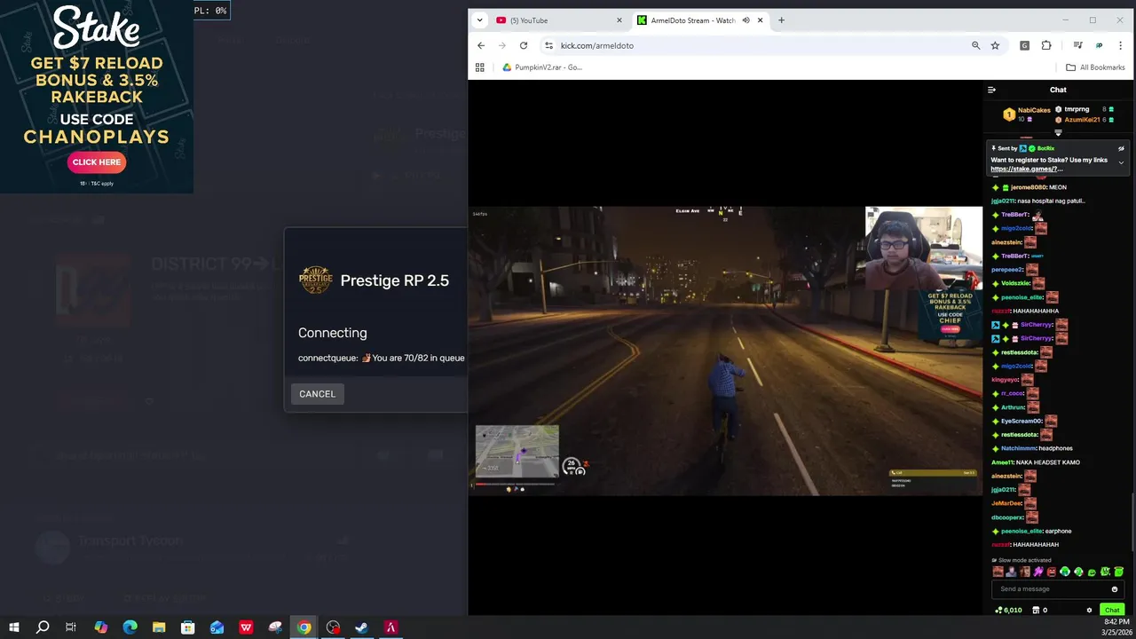Viewport: 1136px width, 639px height.
Task: Collapse the Kick chat panel
Action: (991, 90)
